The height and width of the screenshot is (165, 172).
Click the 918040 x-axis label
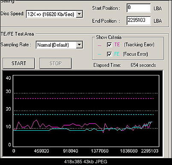(71, 151)
